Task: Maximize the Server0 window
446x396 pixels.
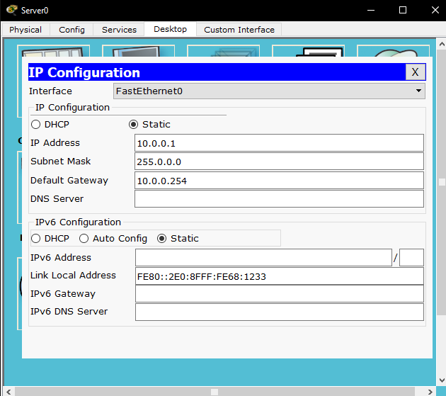Action: tap(403, 10)
